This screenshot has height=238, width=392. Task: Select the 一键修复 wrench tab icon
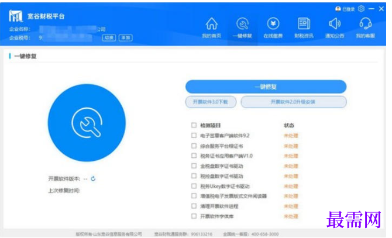coord(242,24)
